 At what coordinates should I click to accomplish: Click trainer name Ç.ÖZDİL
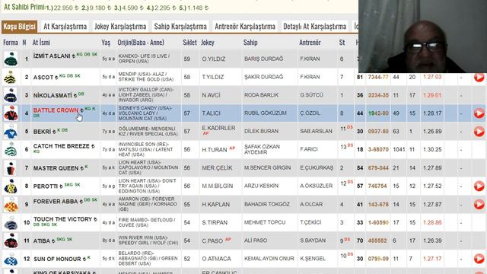pyautogui.click(x=310, y=113)
